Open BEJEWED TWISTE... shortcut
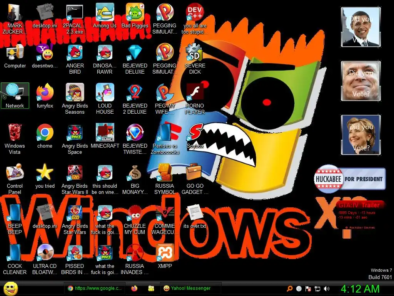This screenshot has width=394, height=296. (x=135, y=139)
